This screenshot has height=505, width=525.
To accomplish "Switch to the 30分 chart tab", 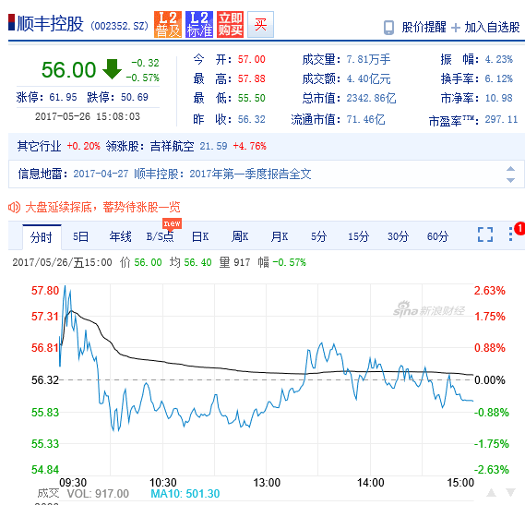I will point(398,237).
